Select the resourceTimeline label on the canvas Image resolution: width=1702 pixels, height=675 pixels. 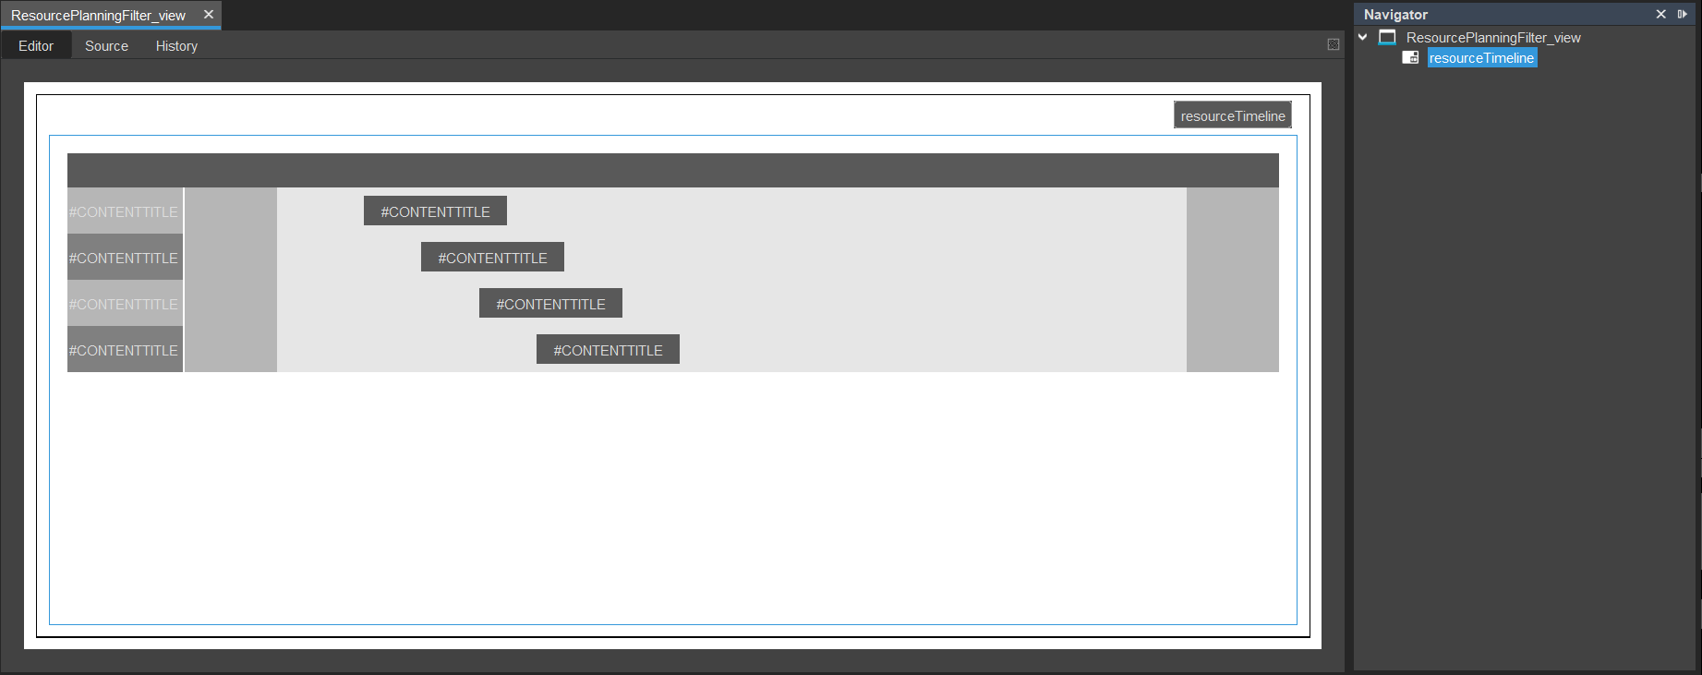pos(1232,115)
